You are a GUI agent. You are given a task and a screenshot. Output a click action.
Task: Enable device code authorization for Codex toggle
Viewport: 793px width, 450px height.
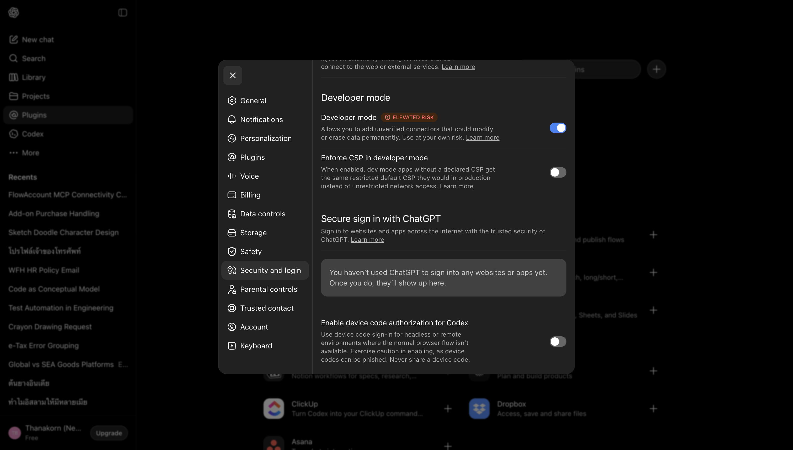(558, 342)
